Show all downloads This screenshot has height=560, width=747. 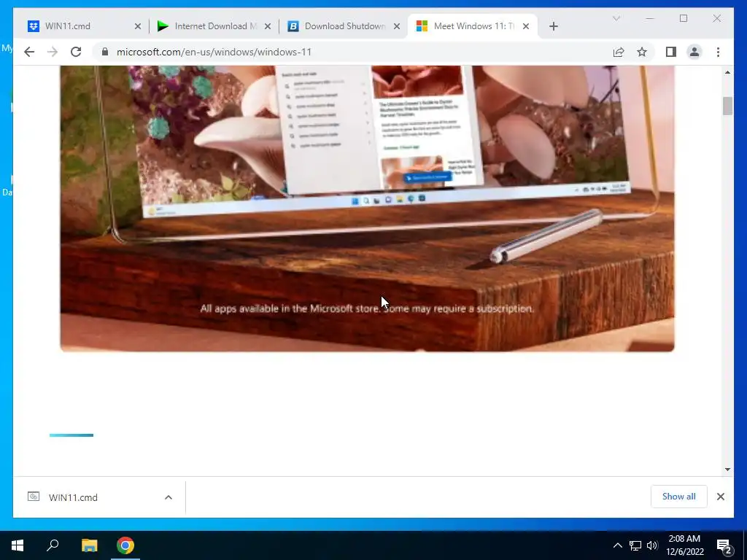[679, 497]
